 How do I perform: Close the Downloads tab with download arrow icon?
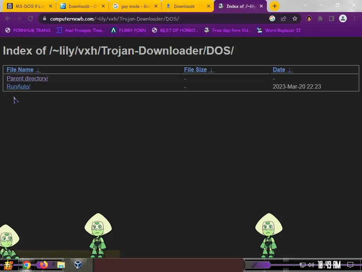point(209,6)
